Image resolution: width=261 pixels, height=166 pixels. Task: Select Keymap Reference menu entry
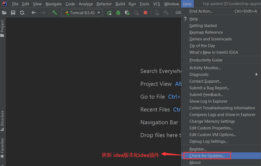[x=221, y=32]
